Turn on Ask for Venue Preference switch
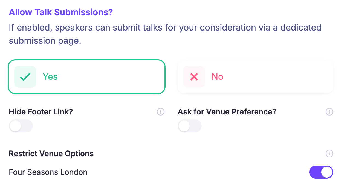347x183 pixels. [190, 126]
